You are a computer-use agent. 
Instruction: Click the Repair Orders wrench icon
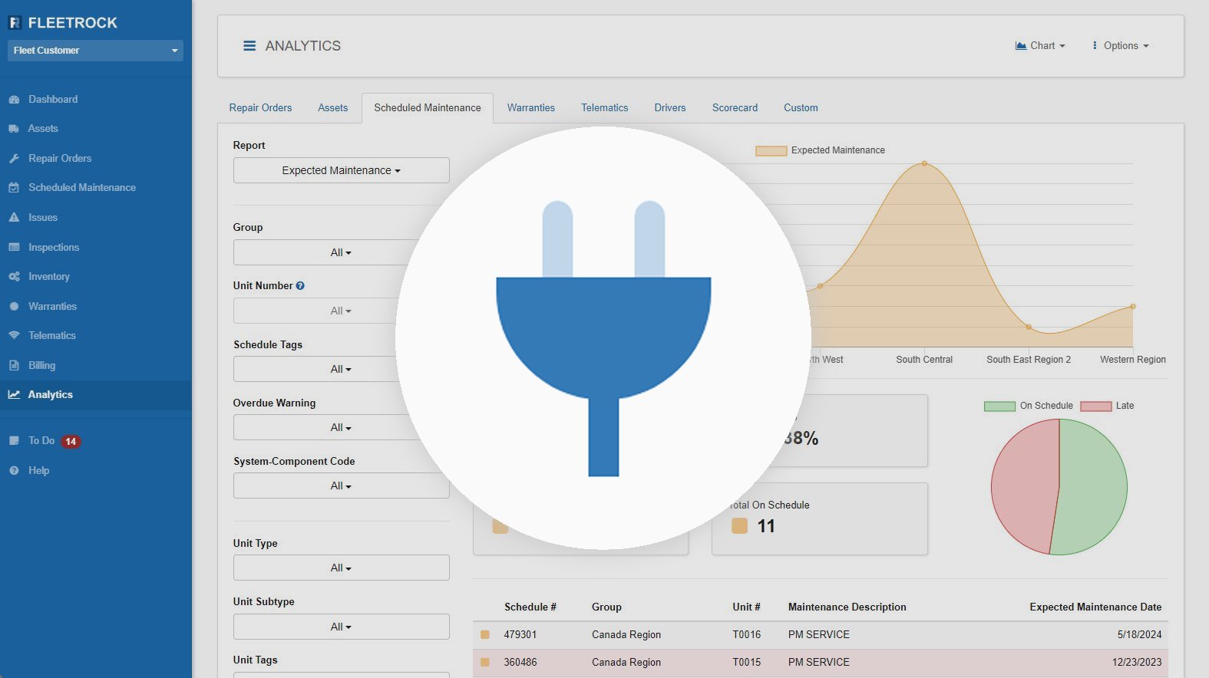pyautogui.click(x=14, y=159)
